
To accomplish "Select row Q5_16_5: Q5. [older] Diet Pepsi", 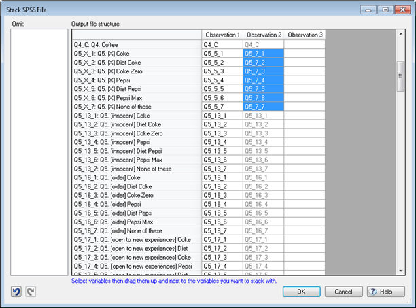I will (x=137, y=213).
